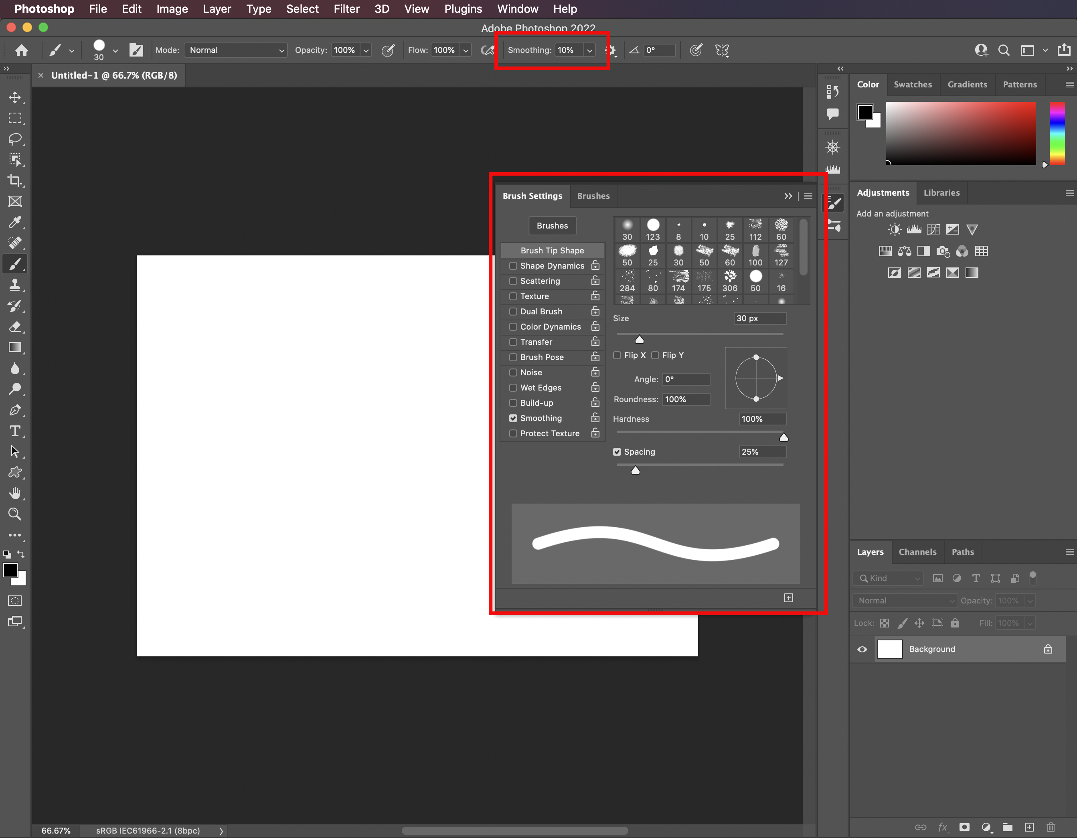This screenshot has height=838, width=1077.
Task: Click the Brush Tip Shape button
Action: coord(552,250)
